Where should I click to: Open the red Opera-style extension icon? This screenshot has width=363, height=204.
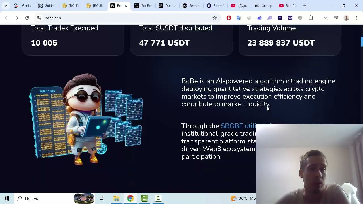point(229,18)
